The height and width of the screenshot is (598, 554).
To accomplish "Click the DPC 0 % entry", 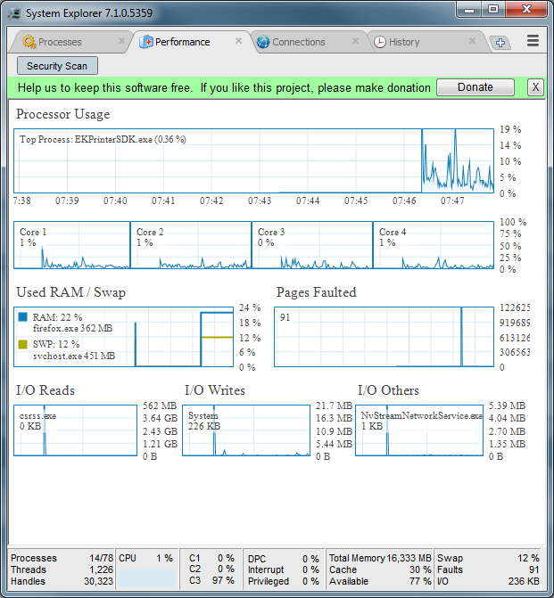I will 284,559.
